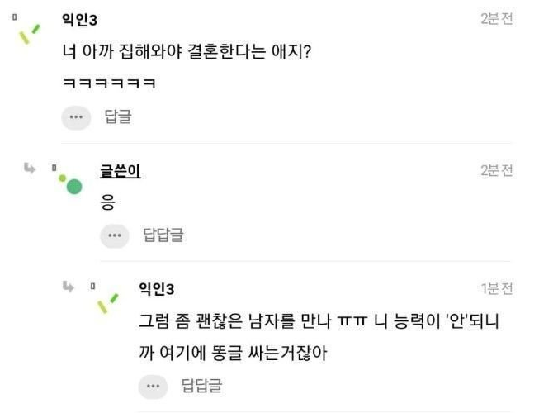The image size is (539, 413).
Task: Open more options under 글쓴이's 응 reply
Action: pyautogui.click(x=115, y=235)
